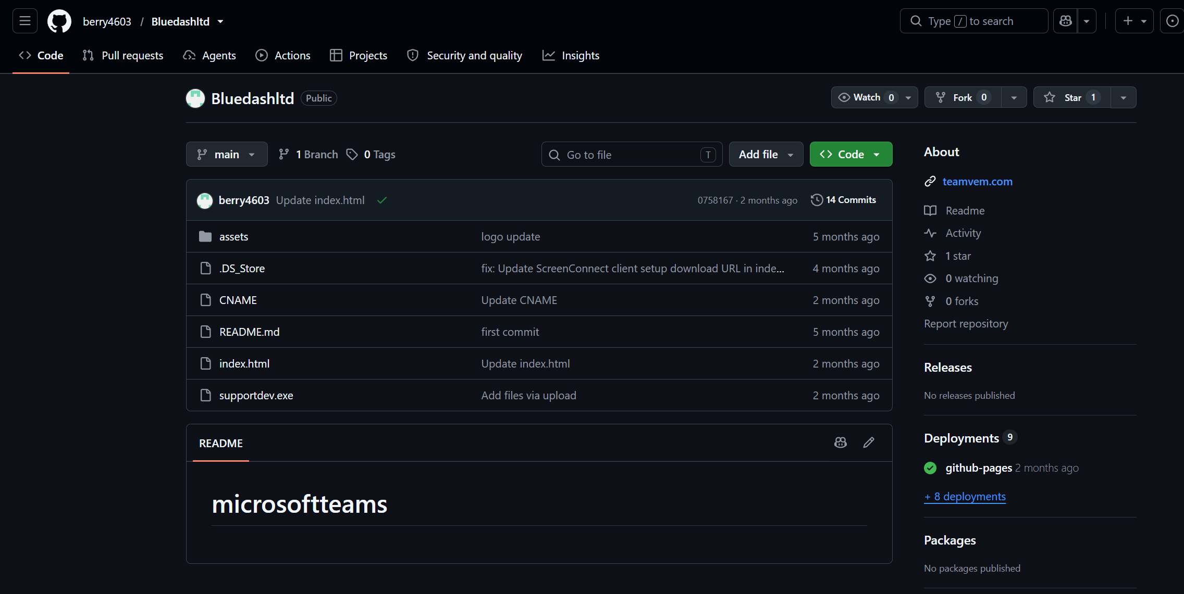Select the README tab in file viewer
Screen dimensions: 1184x594
tap(221, 443)
